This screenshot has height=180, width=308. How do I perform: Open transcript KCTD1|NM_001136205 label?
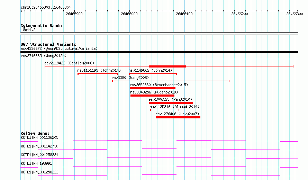coord(39,137)
